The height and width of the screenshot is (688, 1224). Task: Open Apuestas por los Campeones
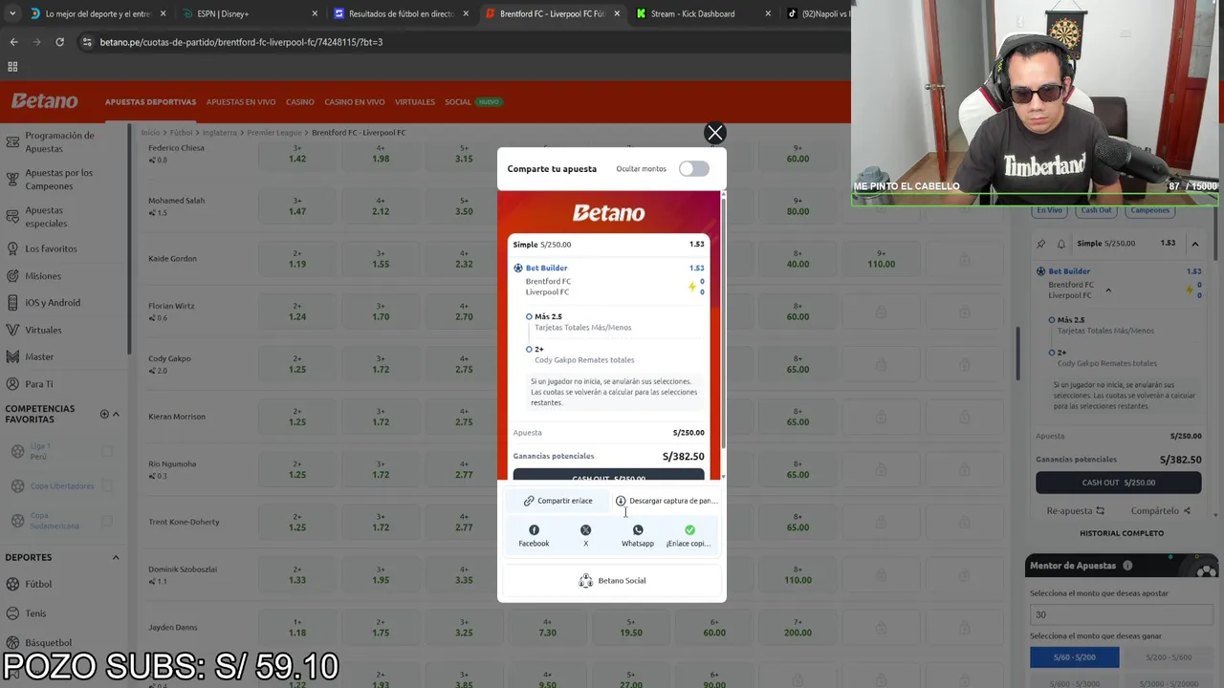(59, 180)
